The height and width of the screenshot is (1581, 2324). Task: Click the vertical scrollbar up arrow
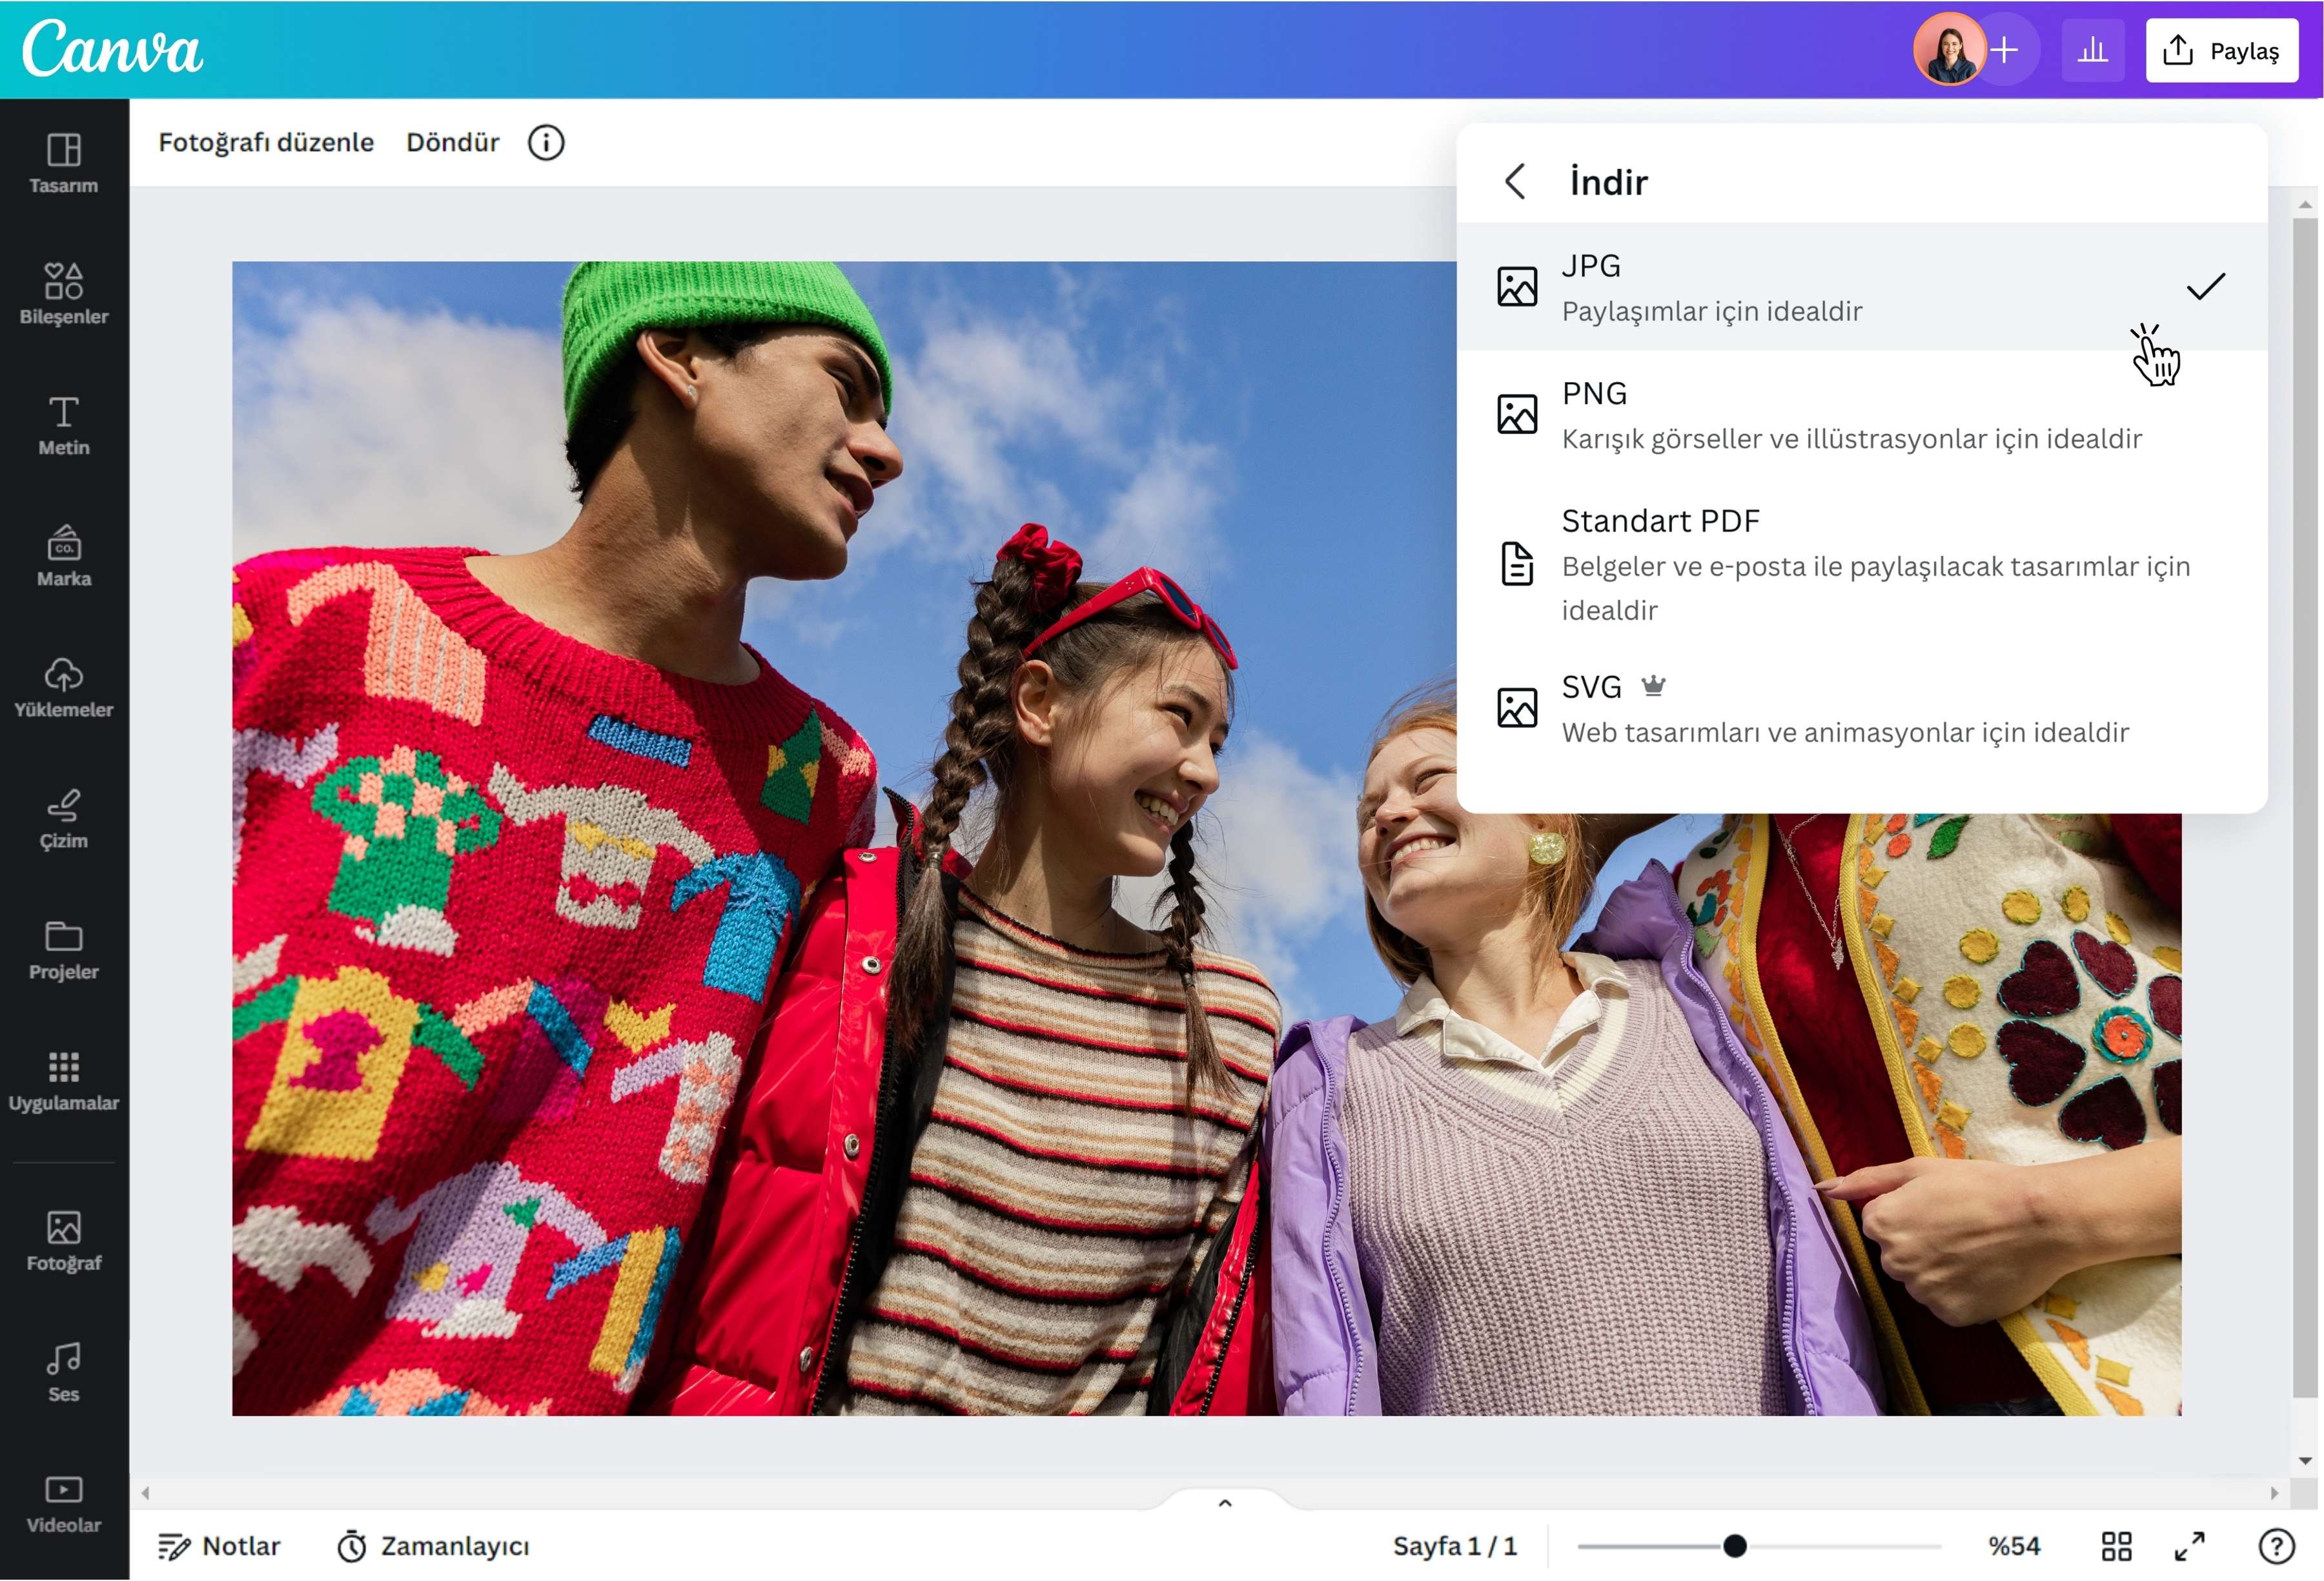(2305, 204)
